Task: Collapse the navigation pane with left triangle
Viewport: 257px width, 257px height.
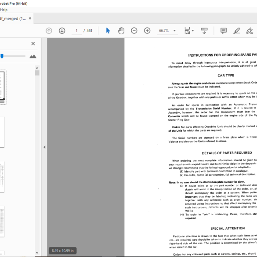Action: tap(44, 147)
